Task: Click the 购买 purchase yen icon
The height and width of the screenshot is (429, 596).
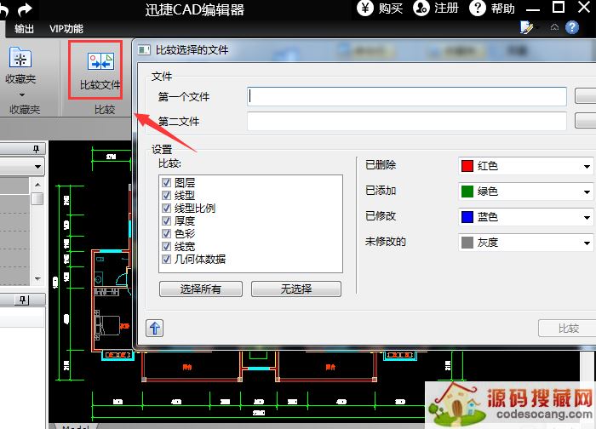Action: [x=364, y=9]
